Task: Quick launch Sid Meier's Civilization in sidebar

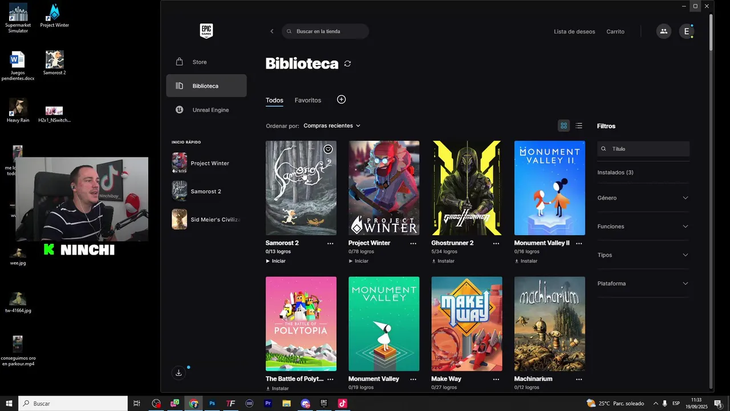Action: [206, 219]
